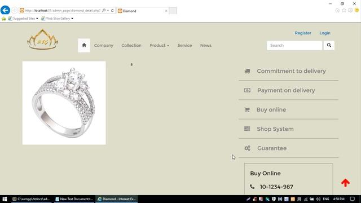361x203 pixels.
Task: Click the browser Back arrow button
Action: click(x=5, y=10)
